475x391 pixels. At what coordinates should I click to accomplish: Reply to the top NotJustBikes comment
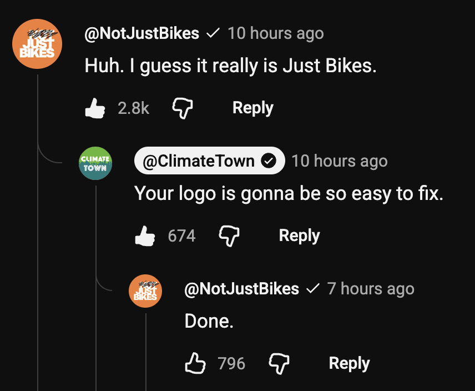tap(253, 108)
